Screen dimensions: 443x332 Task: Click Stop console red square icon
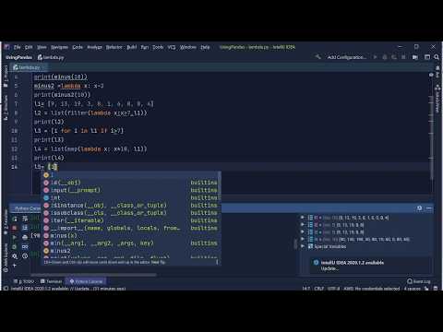pos(15,228)
